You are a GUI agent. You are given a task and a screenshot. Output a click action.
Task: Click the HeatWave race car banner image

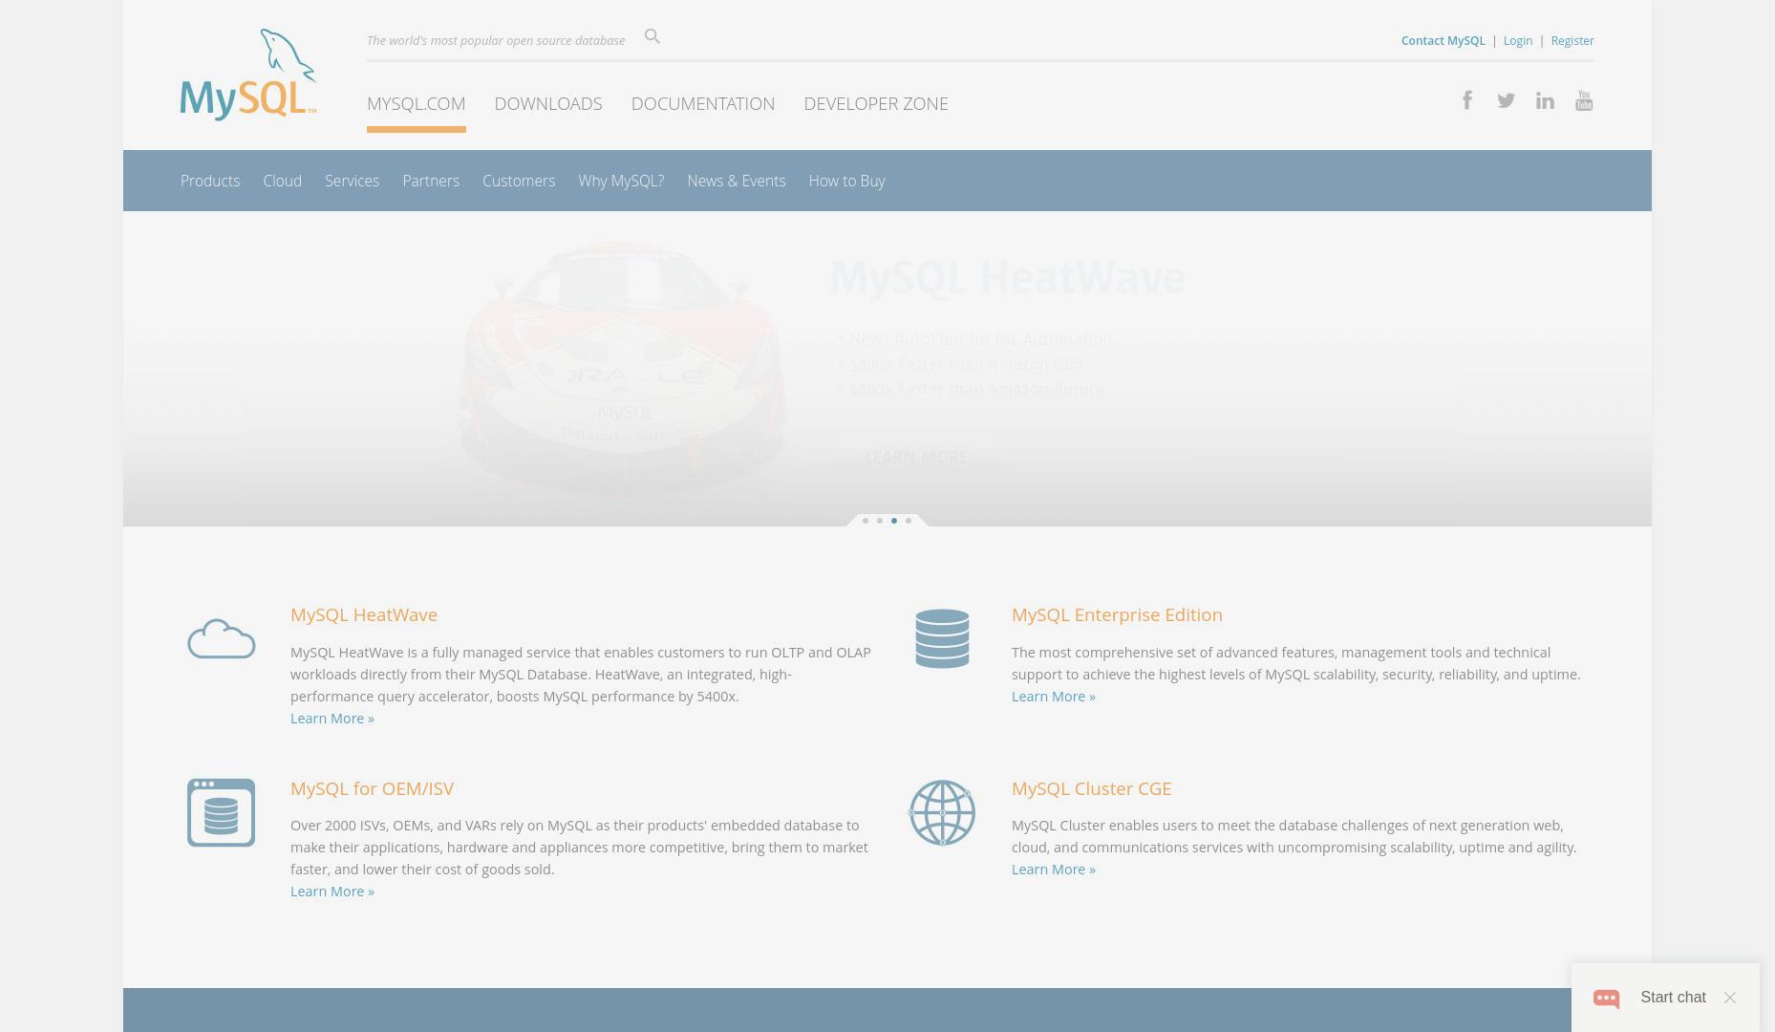tap(623, 368)
